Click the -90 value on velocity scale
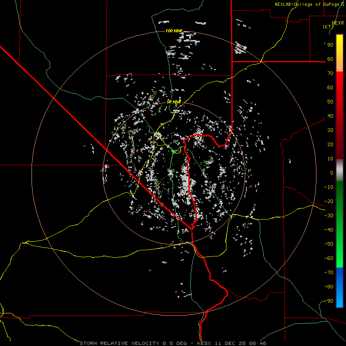Viewport: 346px width, 346px height. (x=329, y=301)
